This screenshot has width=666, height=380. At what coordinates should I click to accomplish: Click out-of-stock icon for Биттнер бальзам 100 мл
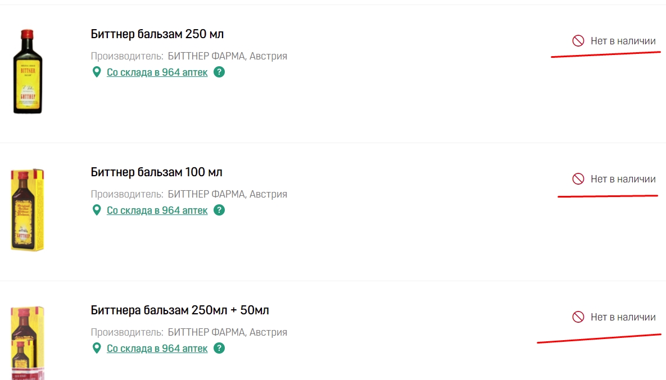click(x=578, y=179)
